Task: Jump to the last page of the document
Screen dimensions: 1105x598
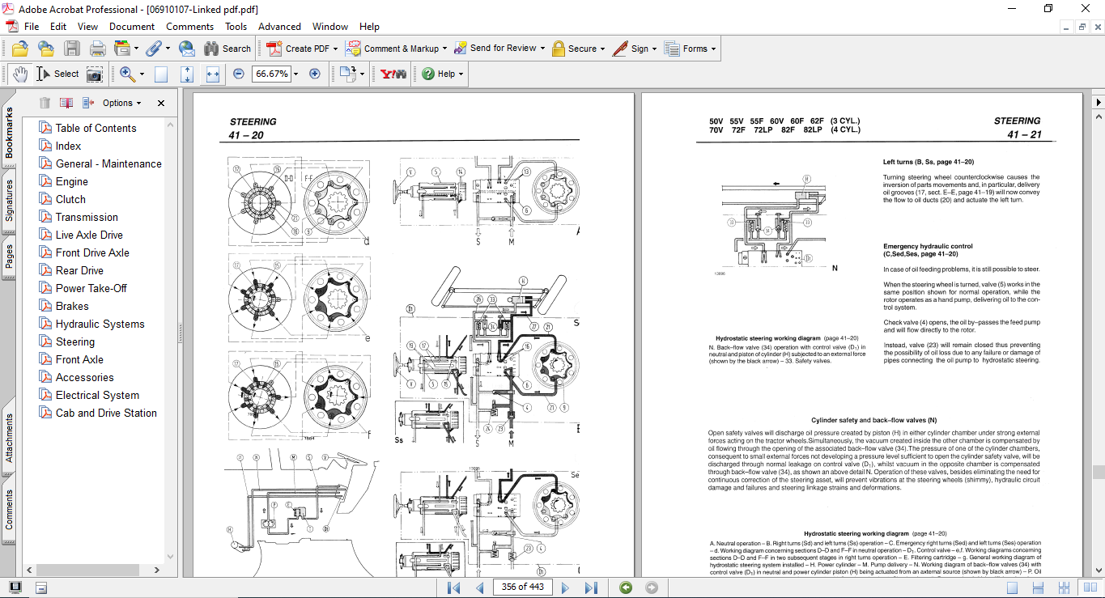Action: point(591,587)
